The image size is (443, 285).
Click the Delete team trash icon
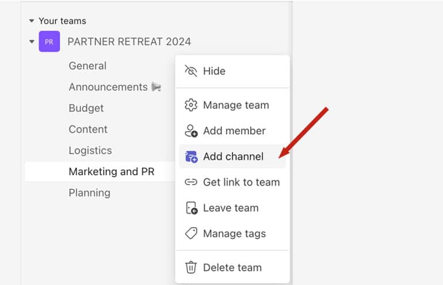[x=190, y=268]
